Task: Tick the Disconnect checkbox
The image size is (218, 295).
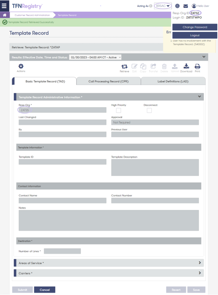Action: click(x=149, y=110)
